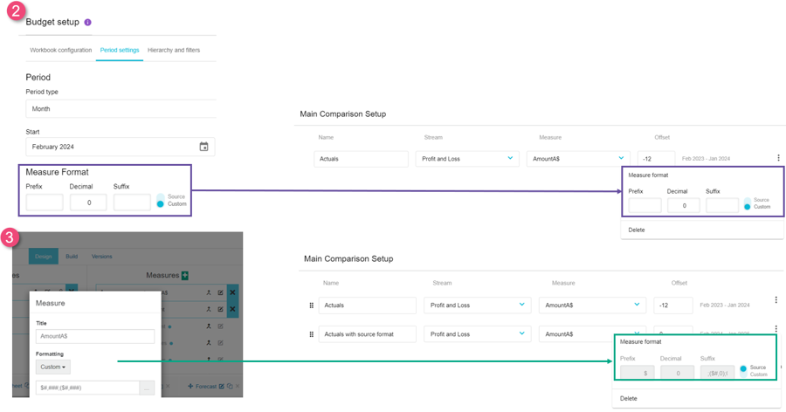Screen dimensions: 786x412
Task: Expand Measure AmountA$ dropdown in top setup
Action: (621, 159)
